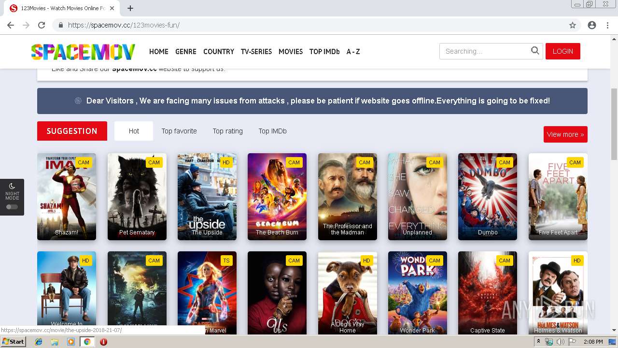This screenshot has width=618, height=348.
Task: Click the red LOGIN button
Action: tap(563, 51)
